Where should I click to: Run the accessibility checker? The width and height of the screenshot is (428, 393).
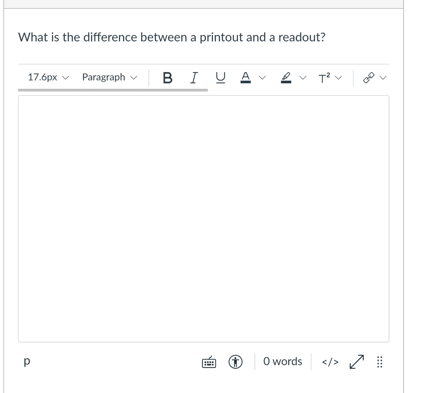click(235, 361)
